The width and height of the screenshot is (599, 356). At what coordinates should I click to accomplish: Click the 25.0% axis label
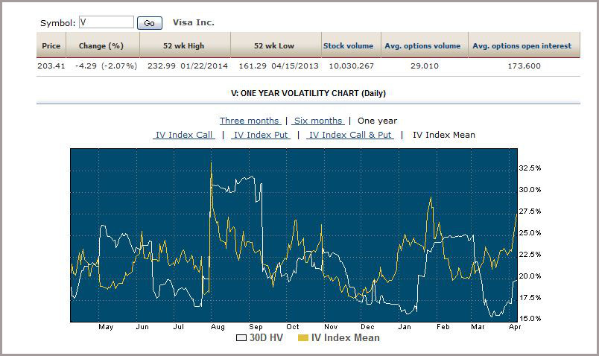click(530, 232)
